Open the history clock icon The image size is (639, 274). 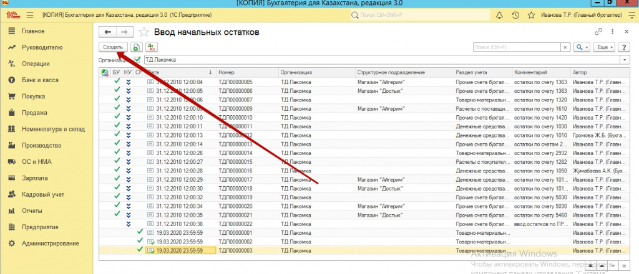point(515,16)
